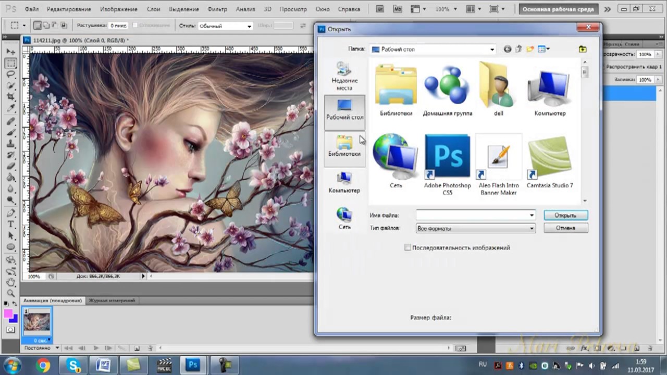Select 'Subtract from selection' mode in options bar
Image resolution: width=667 pixels, height=375 pixels.
(x=55, y=26)
